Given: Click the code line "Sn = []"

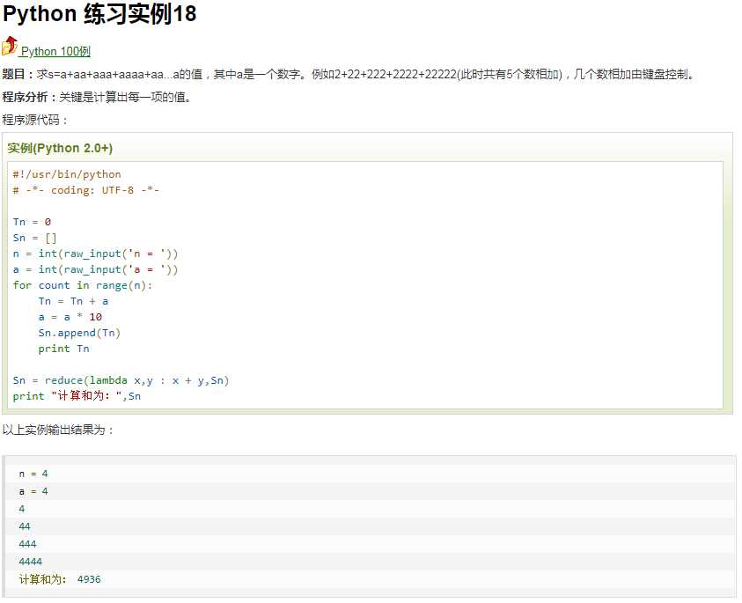Looking at the screenshot, I should (34, 238).
